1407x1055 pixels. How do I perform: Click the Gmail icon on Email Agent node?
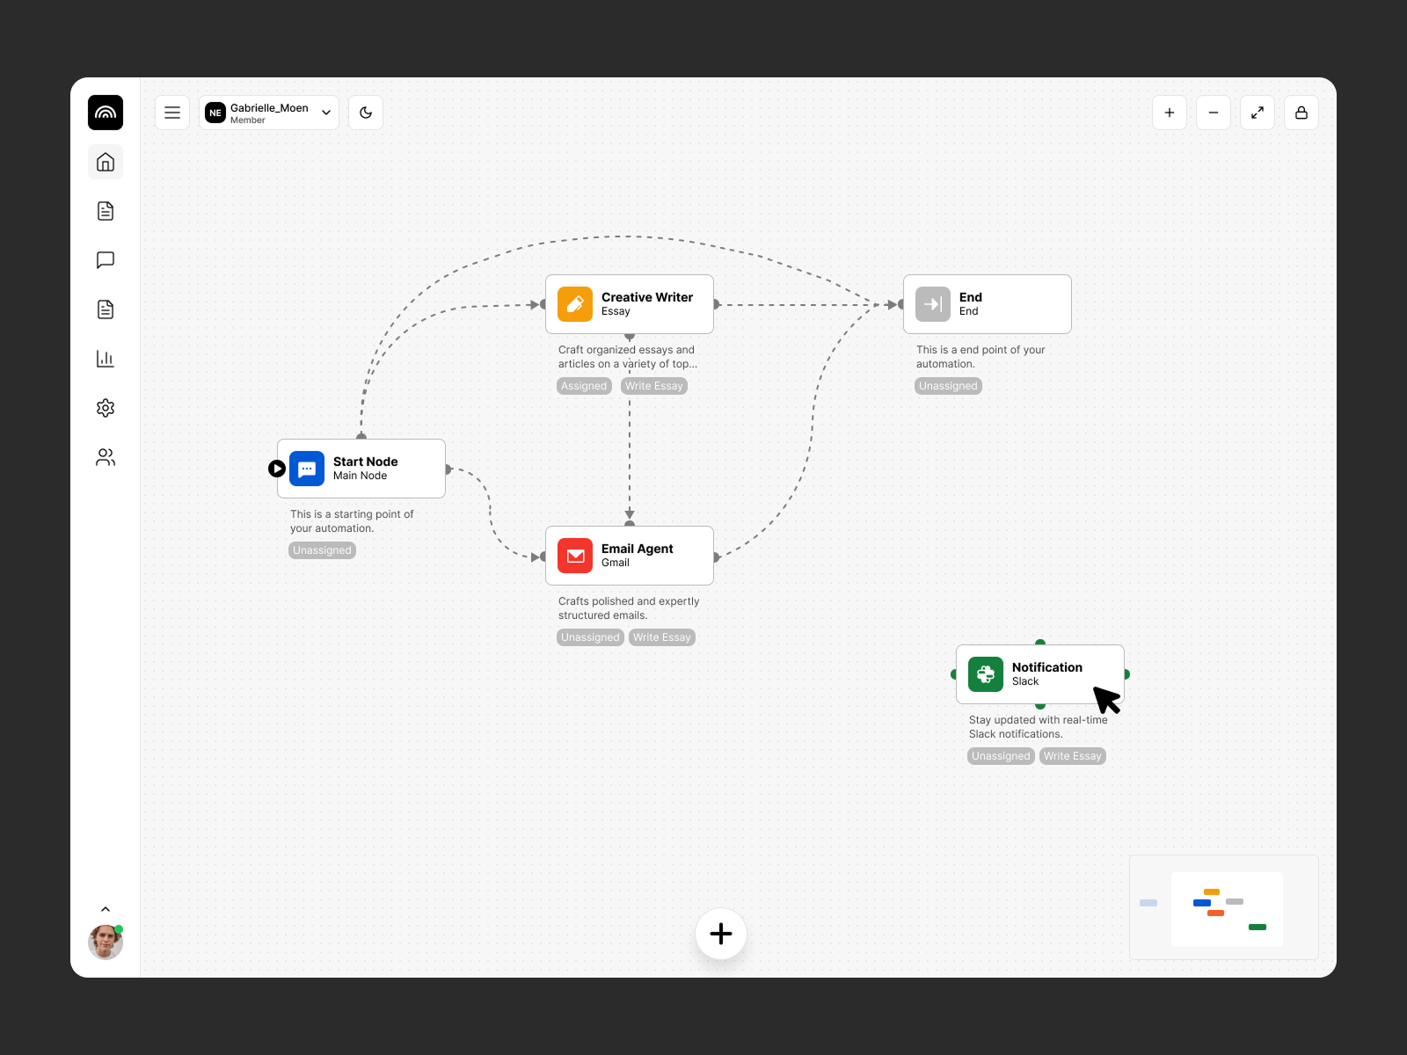[x=575, y=556]
